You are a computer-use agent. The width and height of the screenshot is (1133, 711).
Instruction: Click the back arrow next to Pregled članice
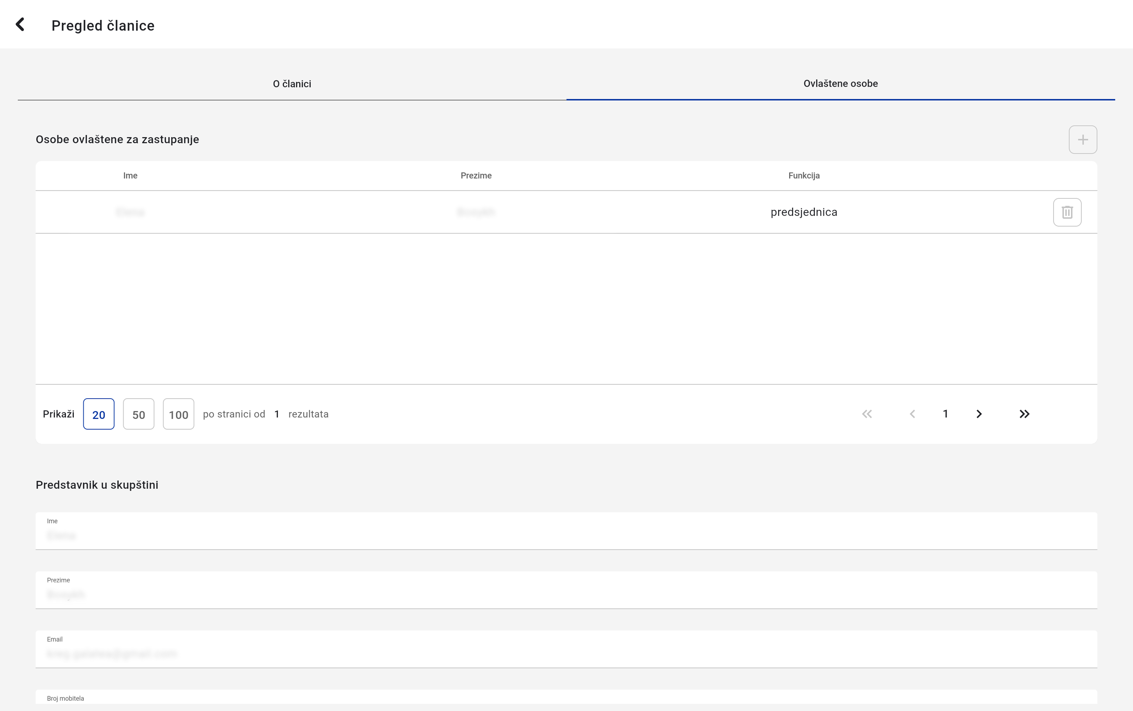click(x=20, y=25)
